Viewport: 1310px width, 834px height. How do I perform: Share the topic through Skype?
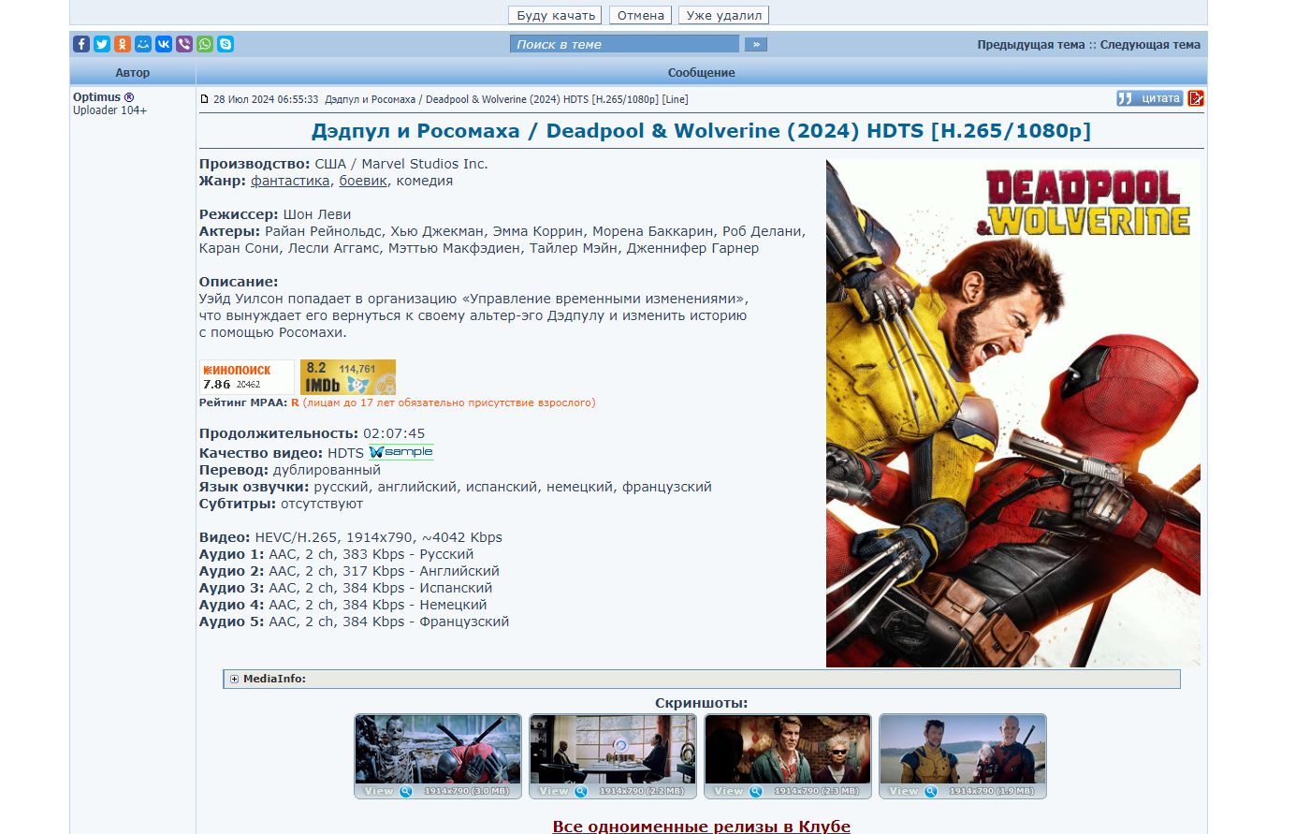click(226, 44)
